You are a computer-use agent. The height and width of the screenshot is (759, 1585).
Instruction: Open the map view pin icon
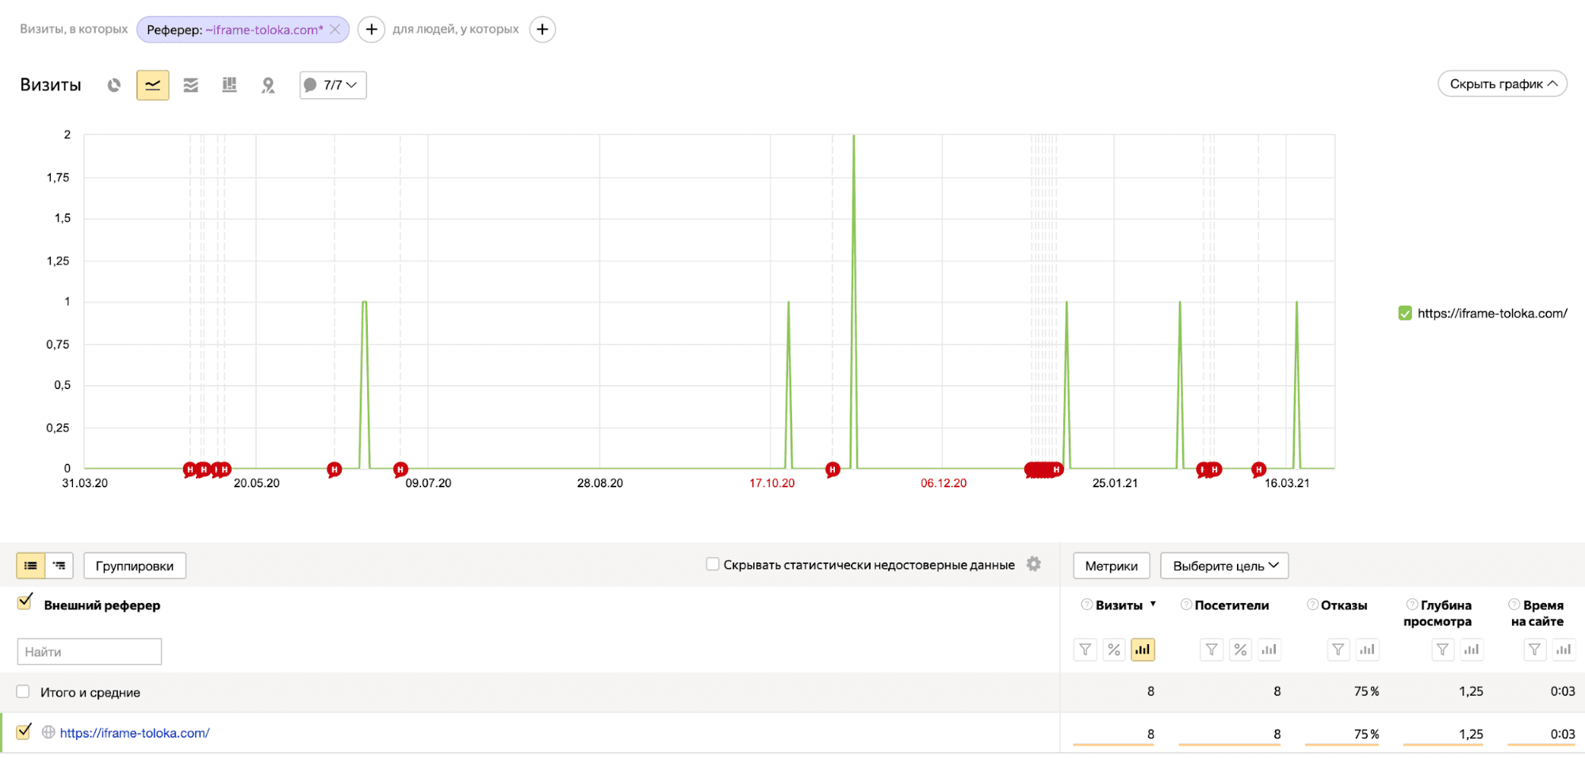(268, 85)
